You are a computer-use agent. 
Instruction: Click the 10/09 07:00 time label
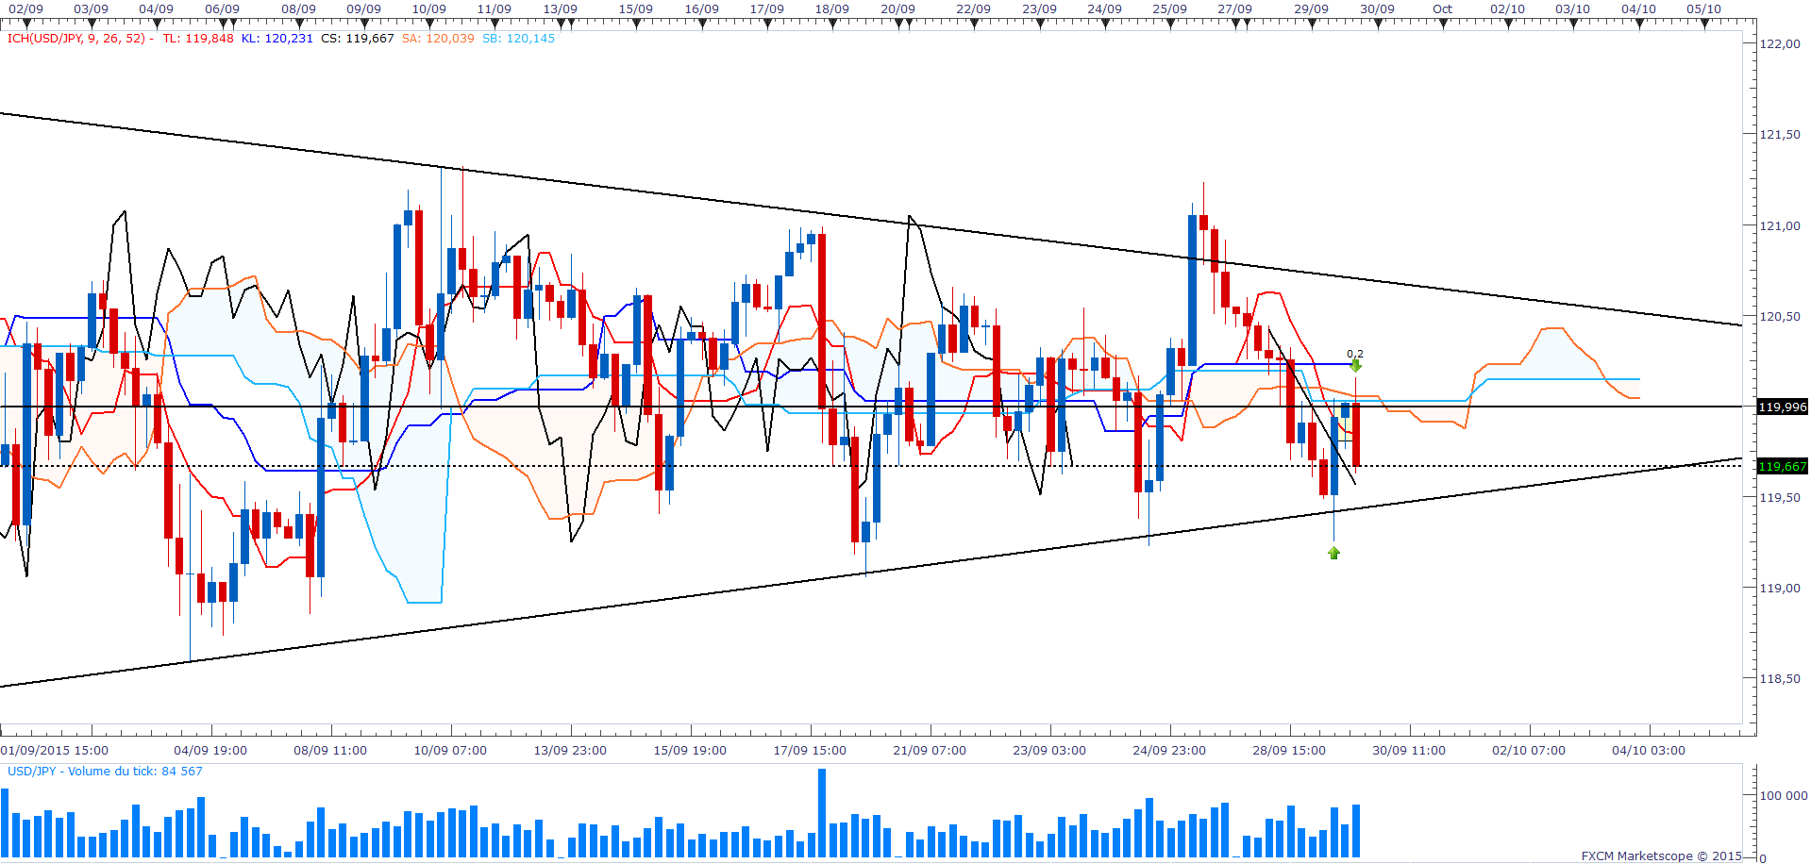[450, 751]
